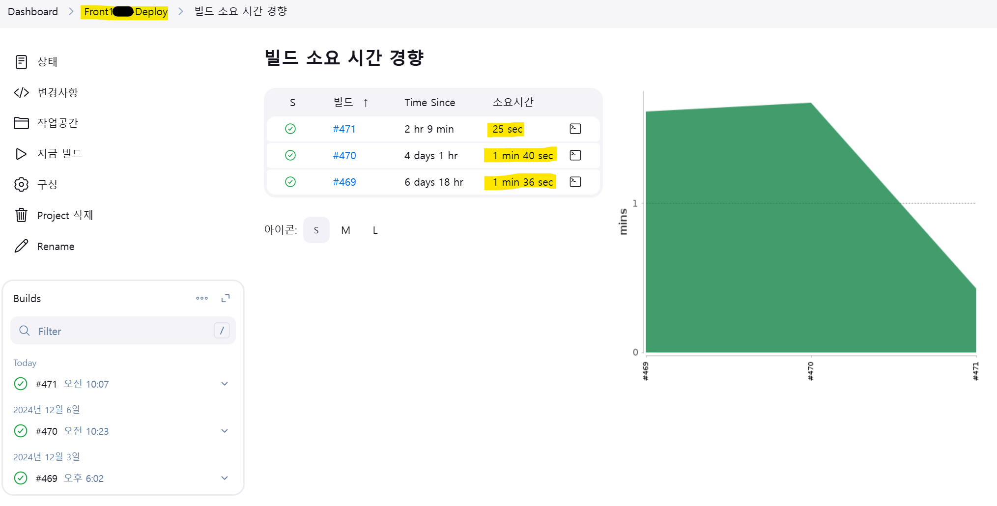
Task: Expand the build #471 dropdown chevron
Action: click(225, 384)
